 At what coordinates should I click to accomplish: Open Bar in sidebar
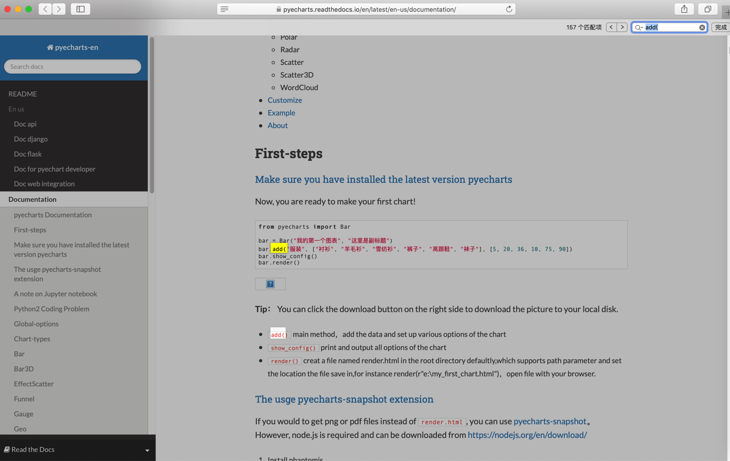coord(20,354)
